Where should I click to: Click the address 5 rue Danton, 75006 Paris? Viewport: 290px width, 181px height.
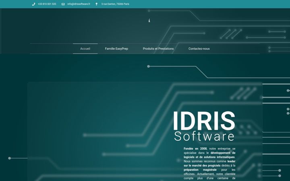coord(115,4)
